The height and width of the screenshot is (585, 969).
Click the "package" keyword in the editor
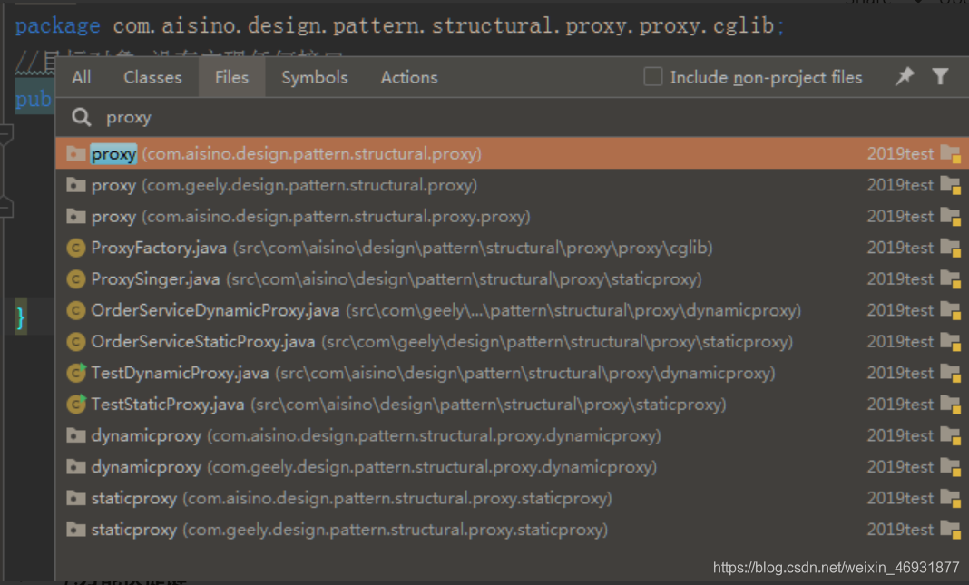tap(57, 26)
